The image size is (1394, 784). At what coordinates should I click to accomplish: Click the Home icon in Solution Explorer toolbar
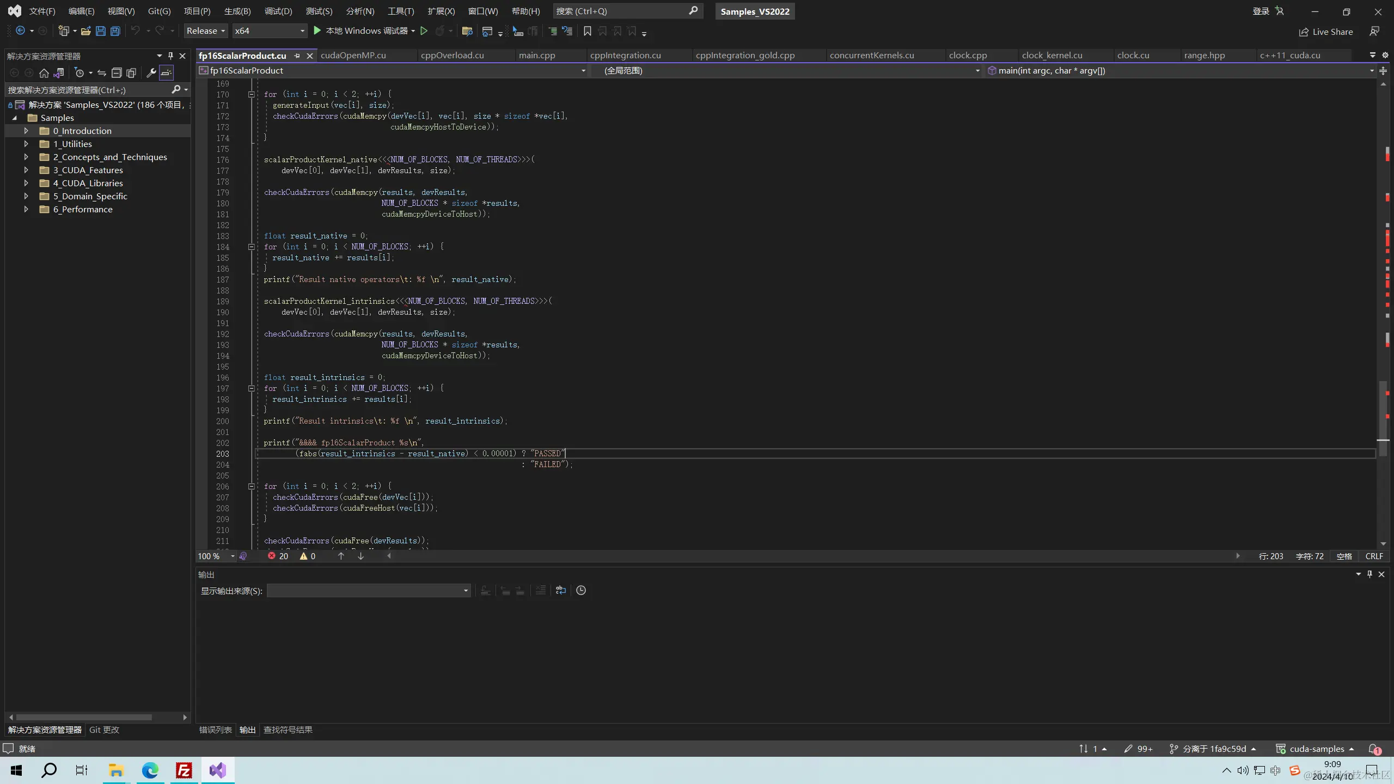pos(44,72)
